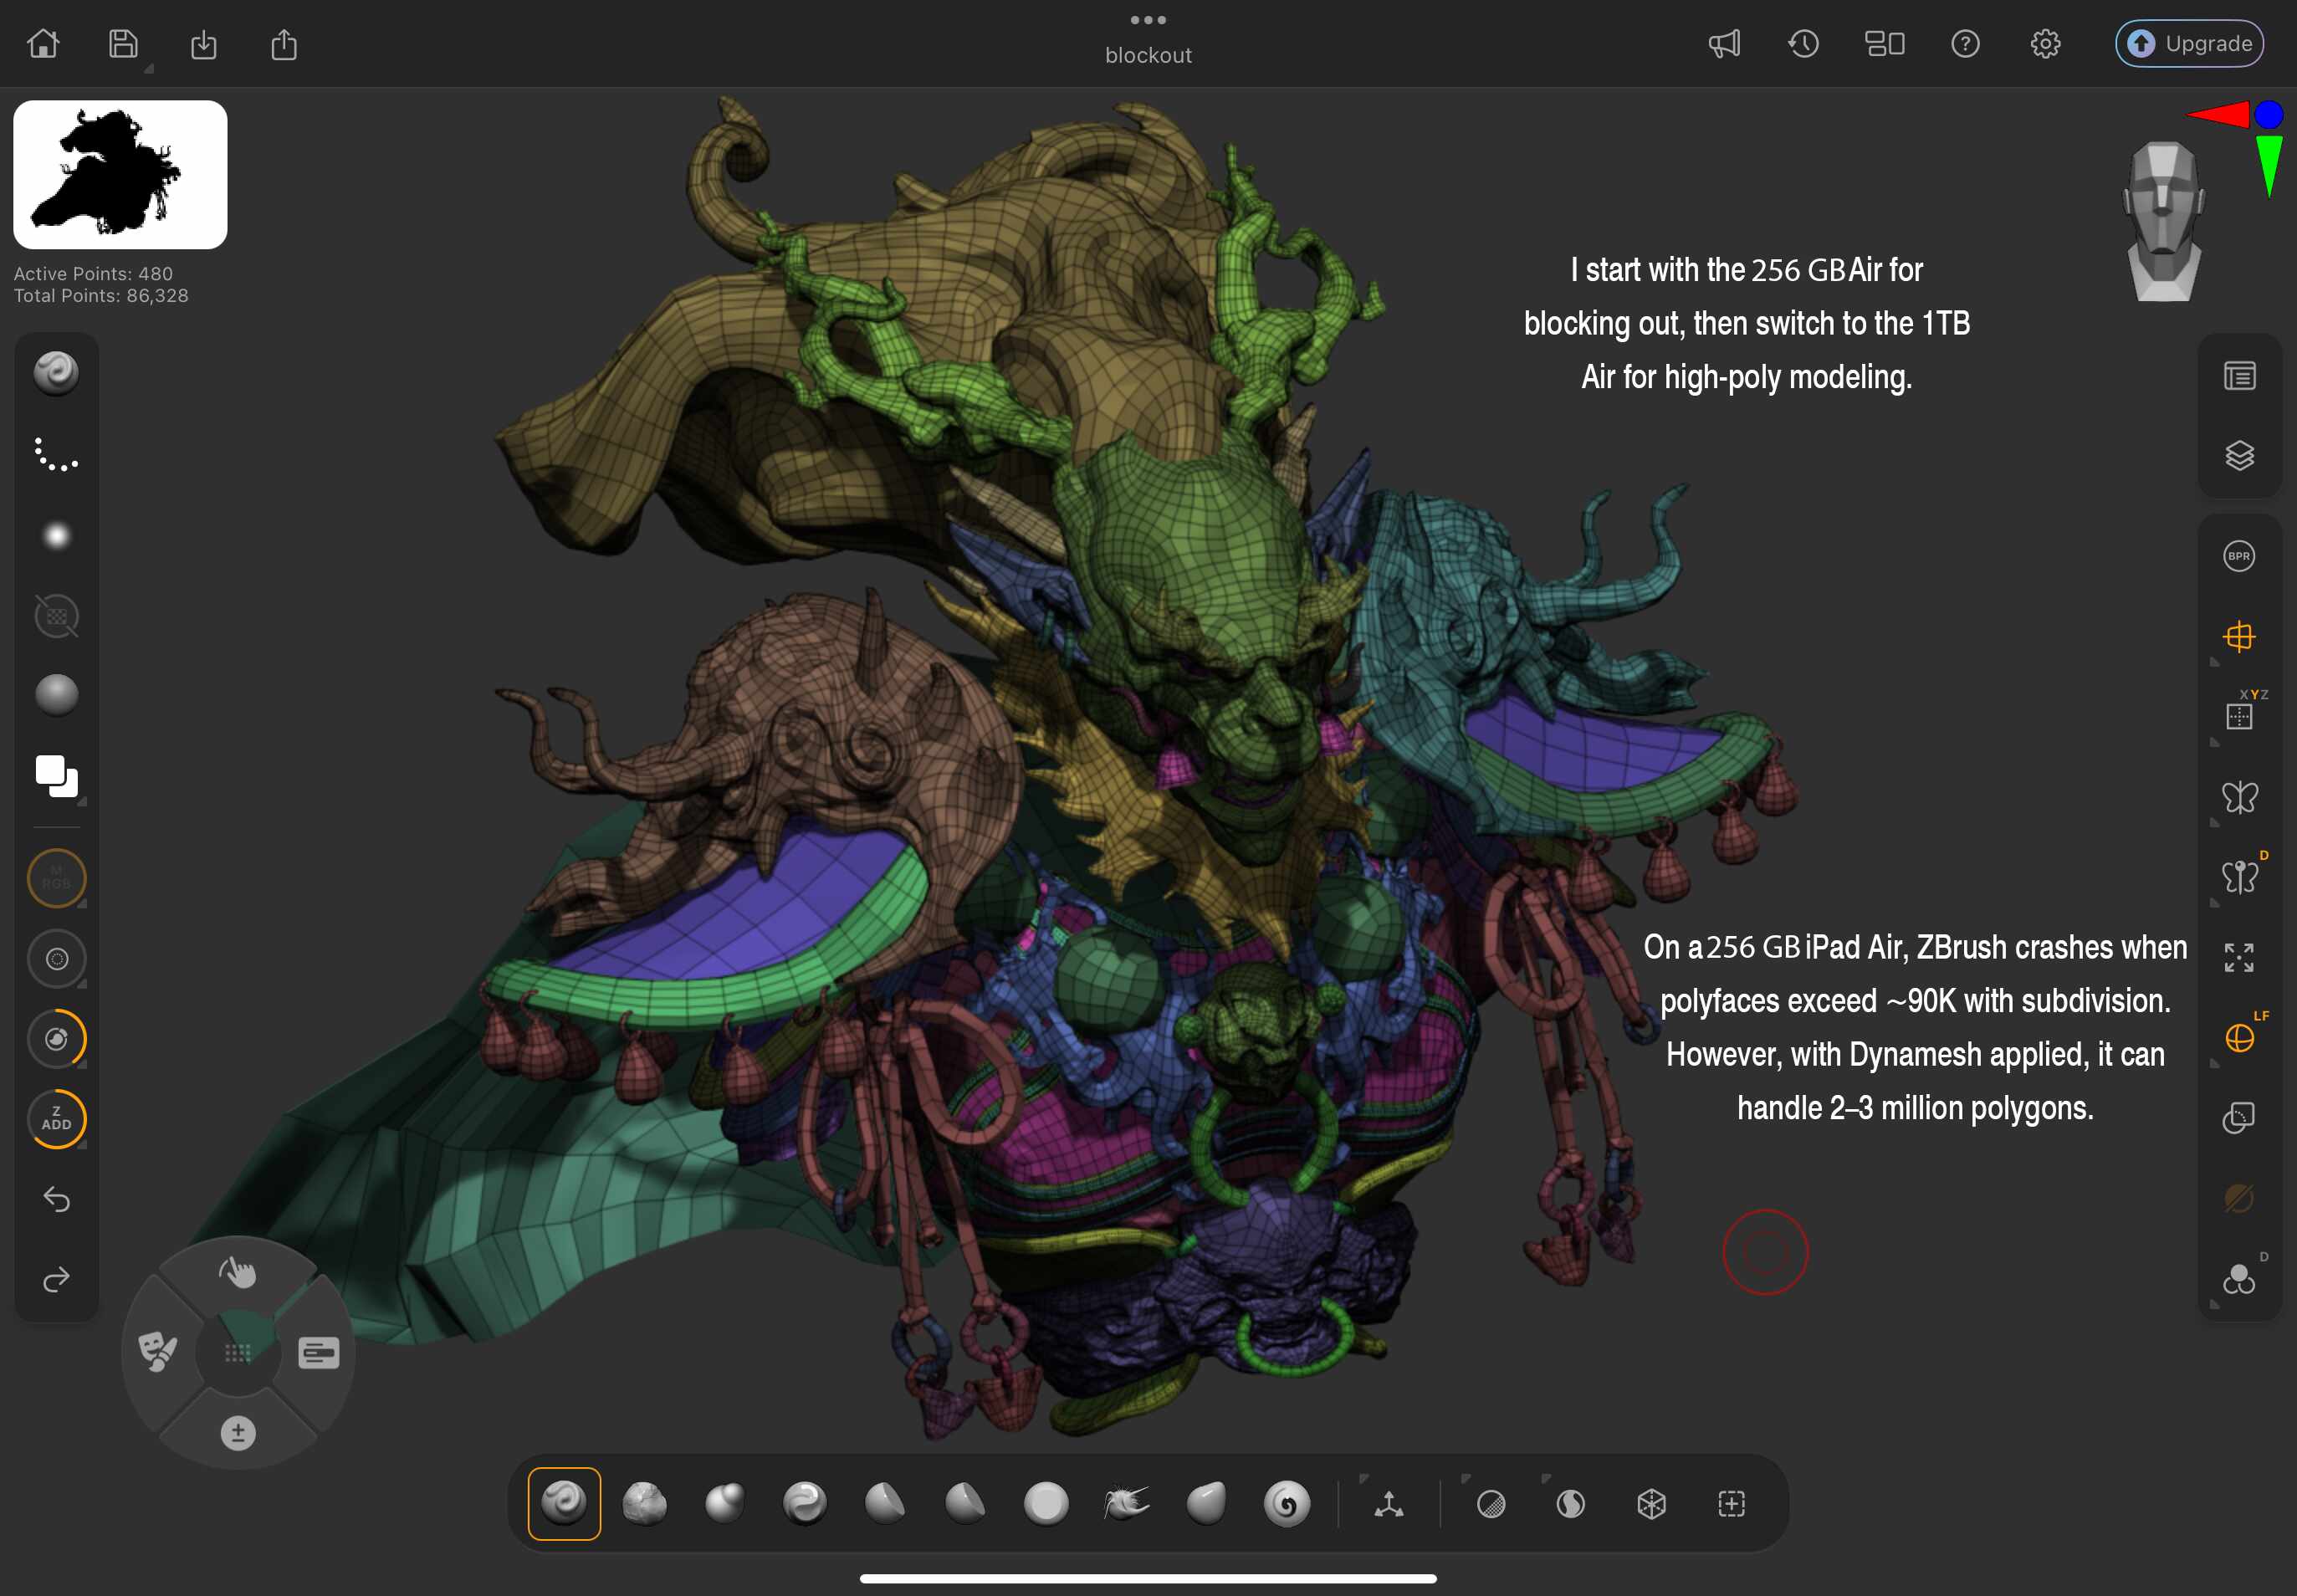Expand the save icon options arrow
Image resolution: width=2297 pixels, height=1596 pixels.
(149, 70)
